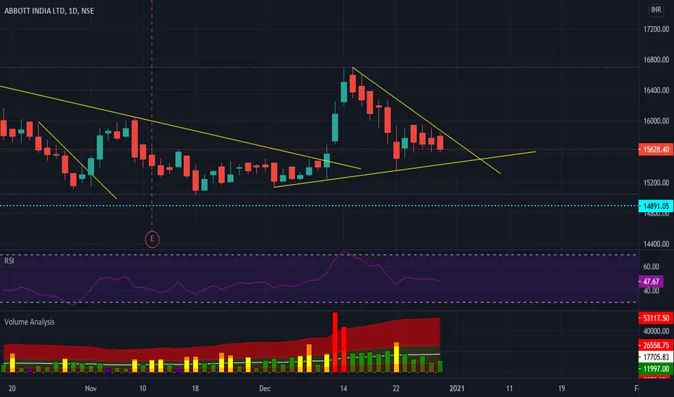Click the 60.00 RSI axis value

(651, 266)
